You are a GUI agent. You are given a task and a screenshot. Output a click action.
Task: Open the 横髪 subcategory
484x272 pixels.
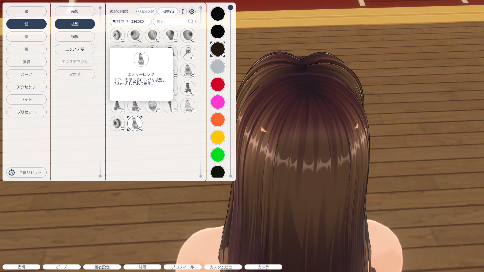(x=75, y=37)
